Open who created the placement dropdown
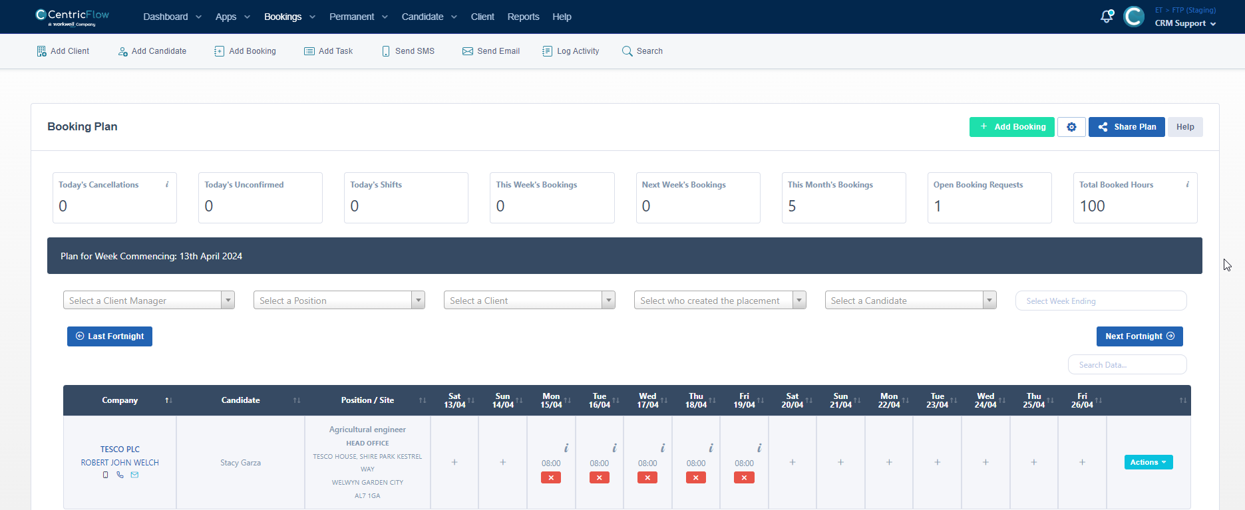Viewport: 1245px width, 510px height. pos(720,301)
